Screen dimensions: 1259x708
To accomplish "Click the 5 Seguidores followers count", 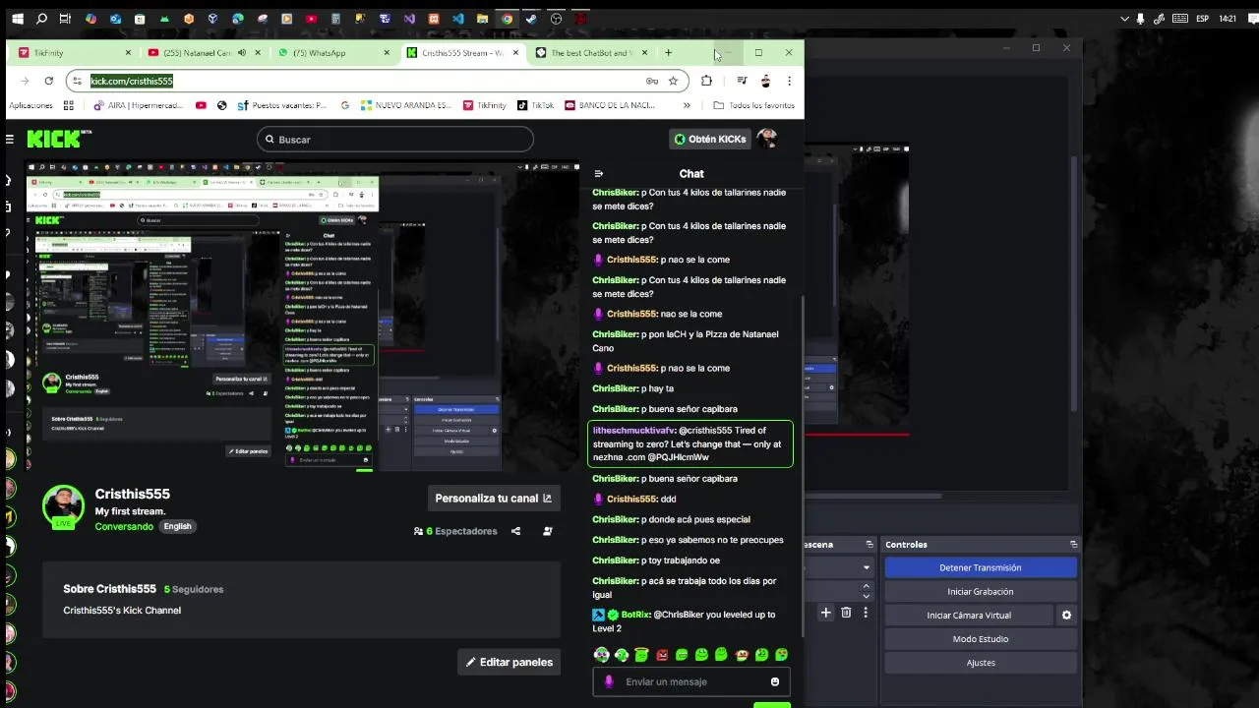I will (194, 589).
